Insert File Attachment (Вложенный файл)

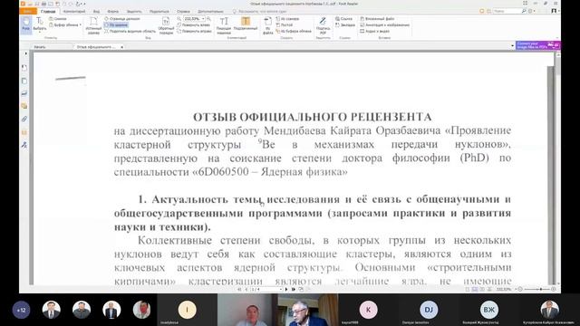(377, 18)
